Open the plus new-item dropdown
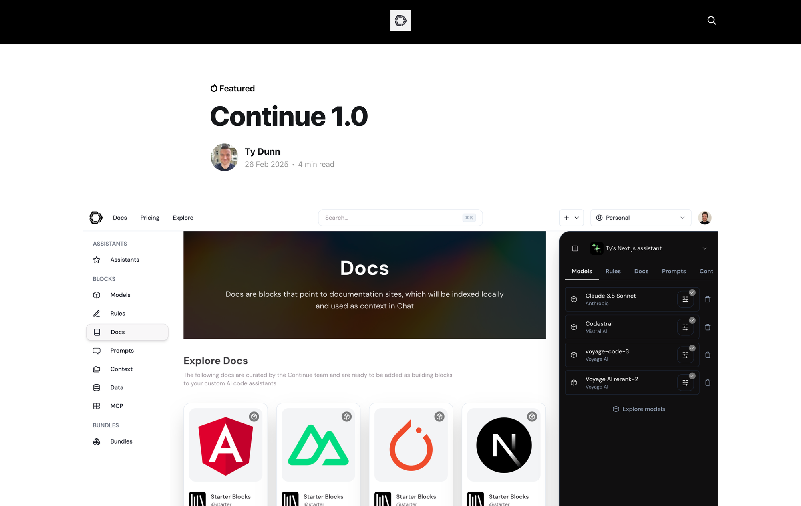The height and width of the screenshot is (506, 801). (571, 218)
